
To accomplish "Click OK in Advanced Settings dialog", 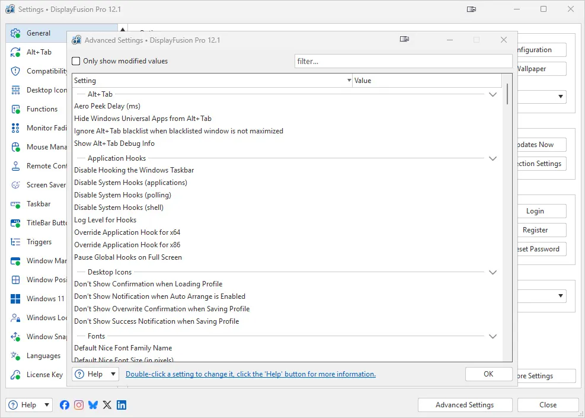I will pyautogui.click(x=488, y=374).
